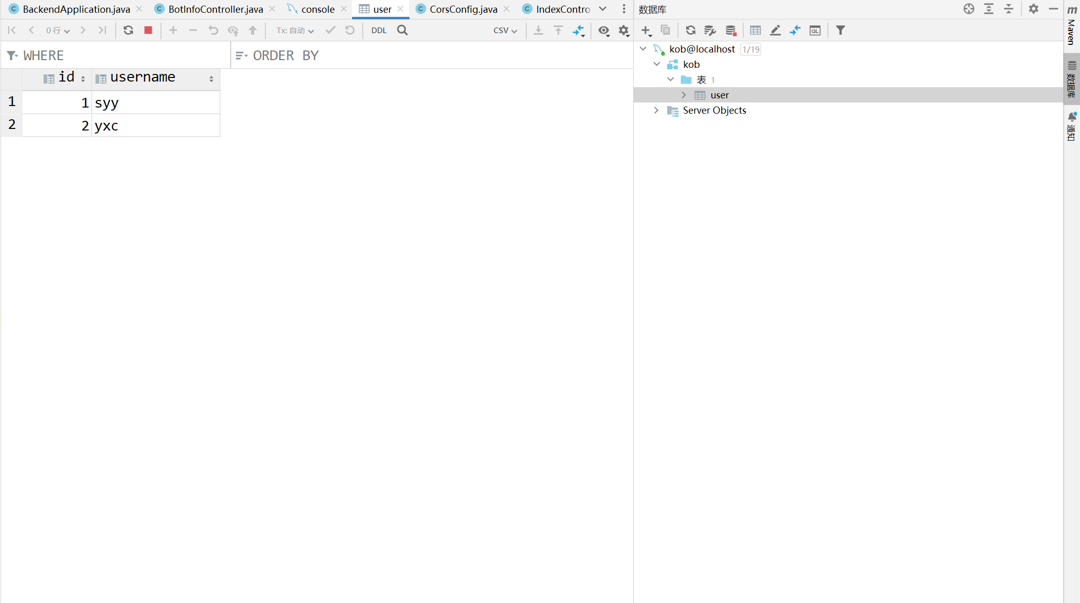Export data download icon

(x=538, y=31)
